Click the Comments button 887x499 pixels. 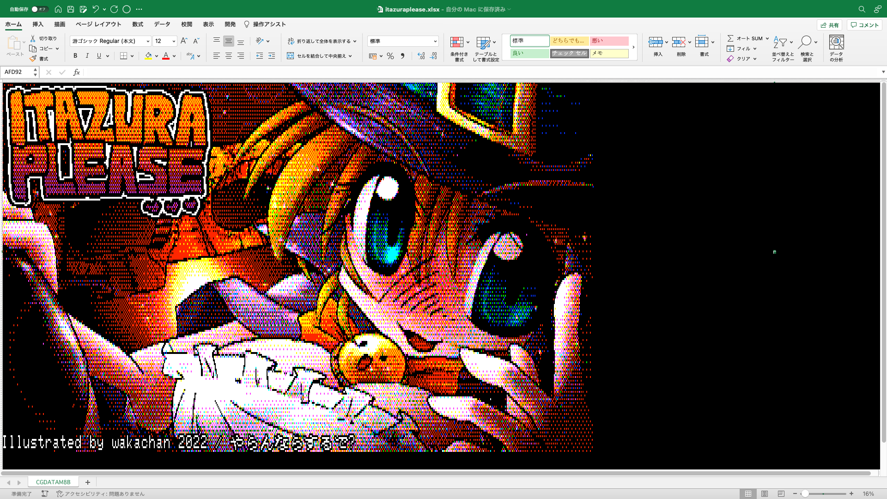pyautogui.click(x=864, y=25)
